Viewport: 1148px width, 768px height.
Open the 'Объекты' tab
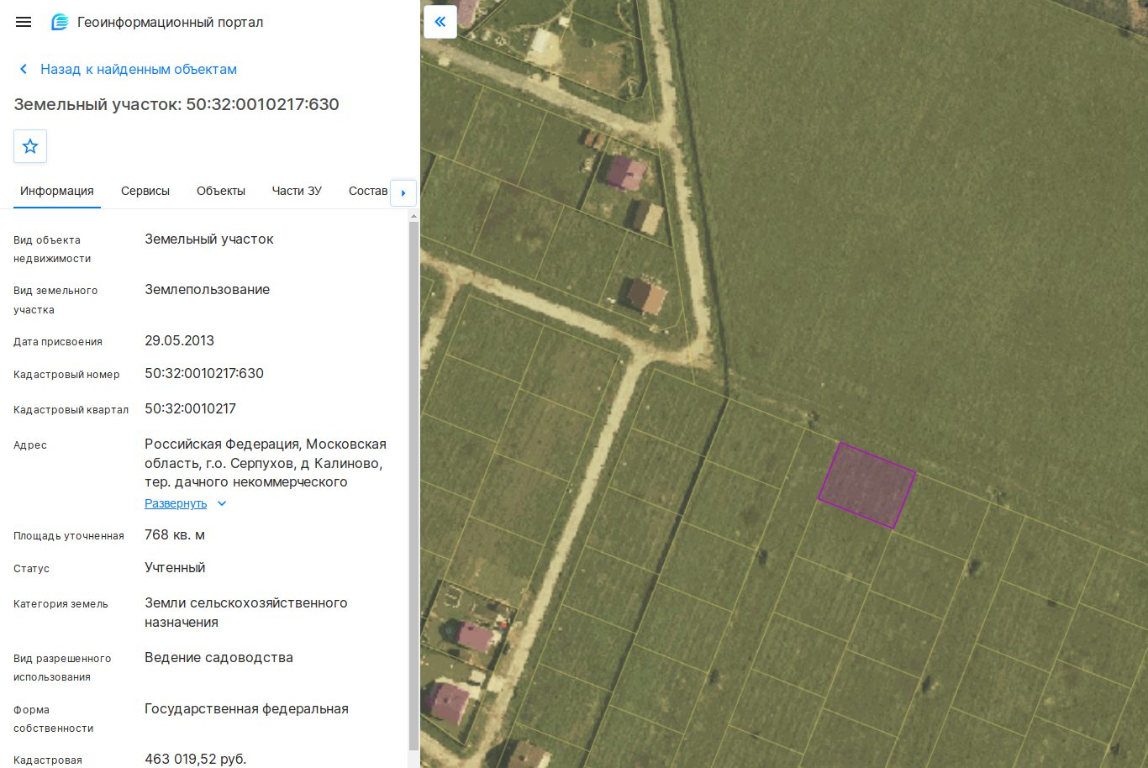click(221, 191)
